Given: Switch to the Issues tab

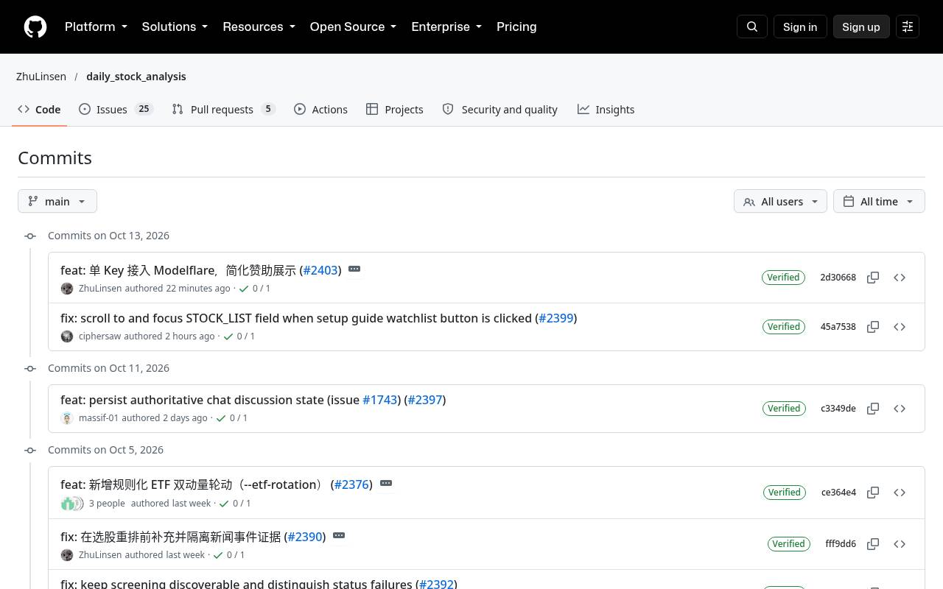Looking at the screenshot, I should 116,109.
